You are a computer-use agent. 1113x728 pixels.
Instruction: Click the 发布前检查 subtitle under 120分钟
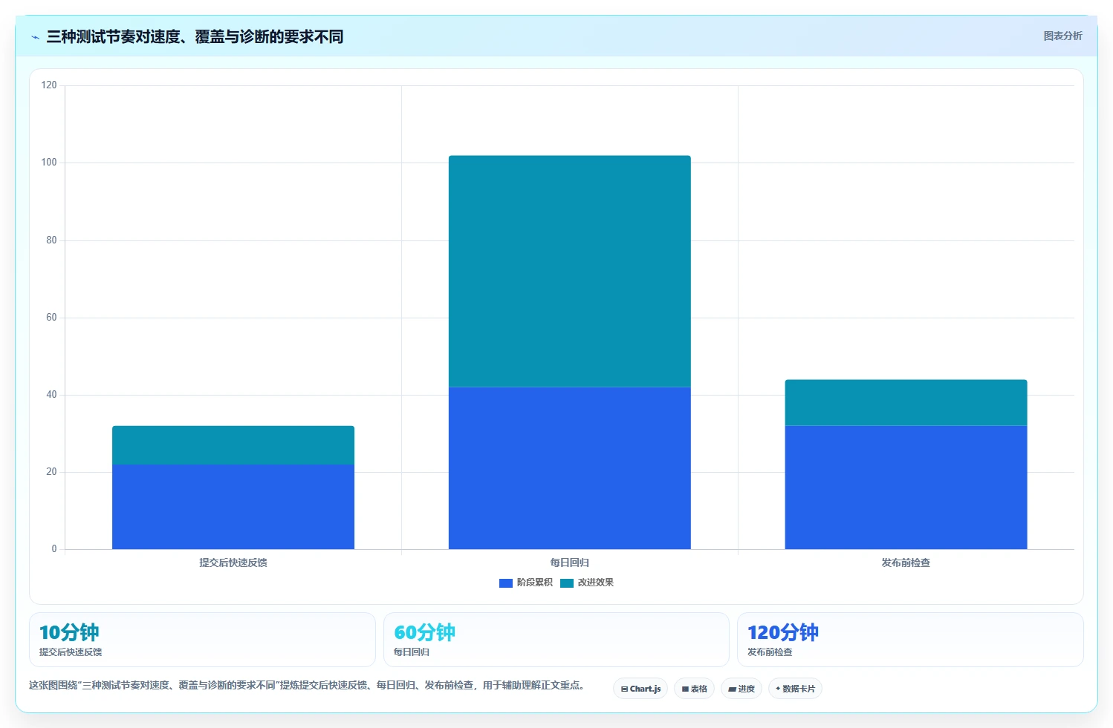(770, 652)
